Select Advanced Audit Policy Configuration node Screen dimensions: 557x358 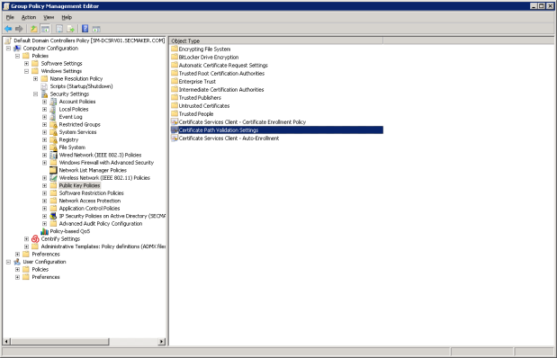pos(101,224)
